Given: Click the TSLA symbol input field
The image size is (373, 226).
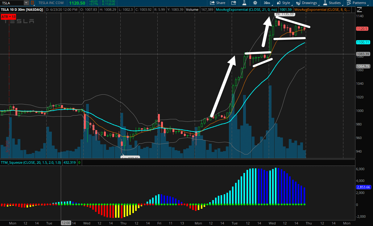Looking at the screenshot, I should pos(12,3).
